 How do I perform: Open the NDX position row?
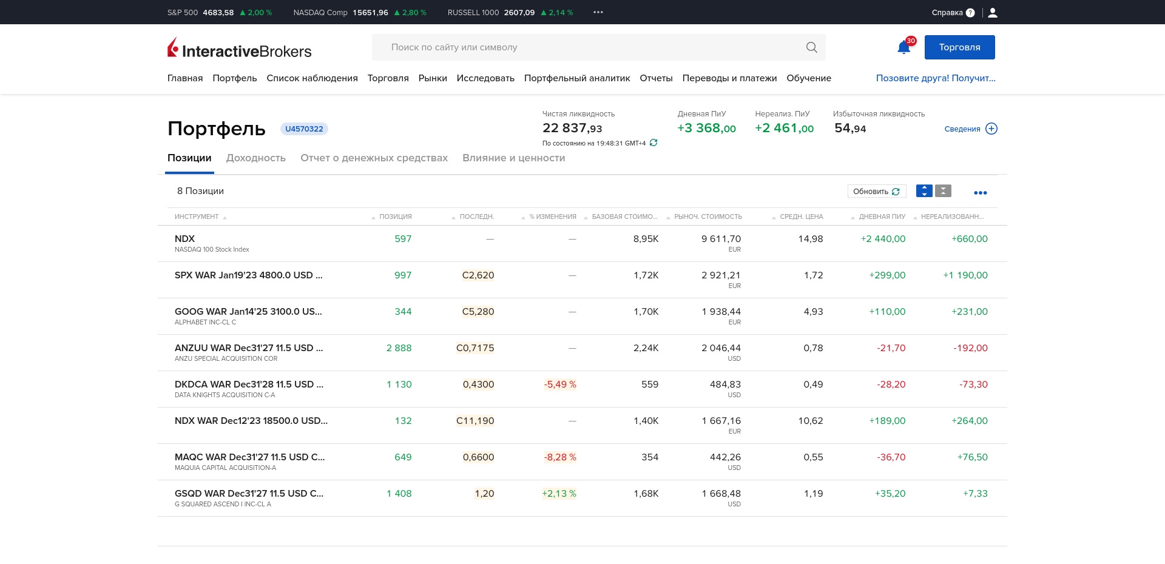(185, 239)
